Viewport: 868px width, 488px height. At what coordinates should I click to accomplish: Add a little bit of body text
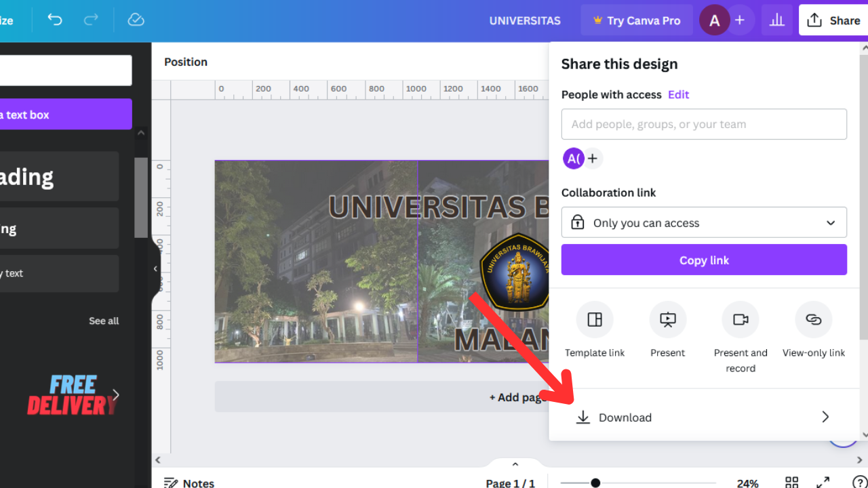(x=59, y=273)
